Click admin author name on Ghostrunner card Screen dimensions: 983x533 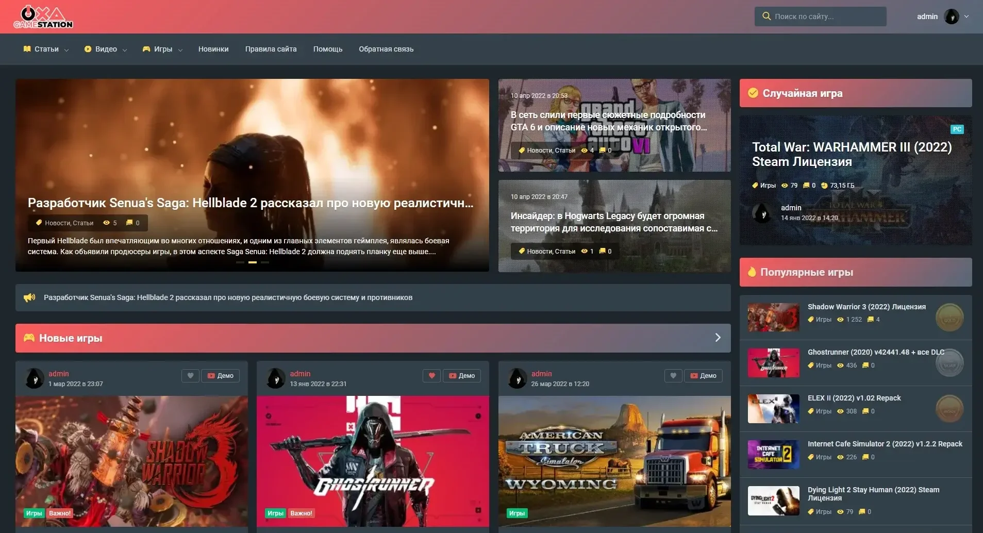(300, 374)
